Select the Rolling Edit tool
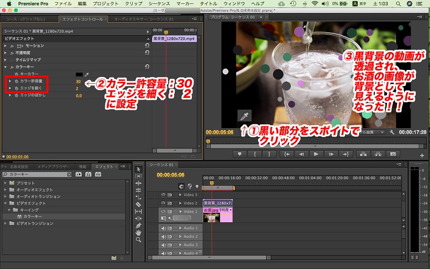The image size is (430, 269). tap(139, 190)
